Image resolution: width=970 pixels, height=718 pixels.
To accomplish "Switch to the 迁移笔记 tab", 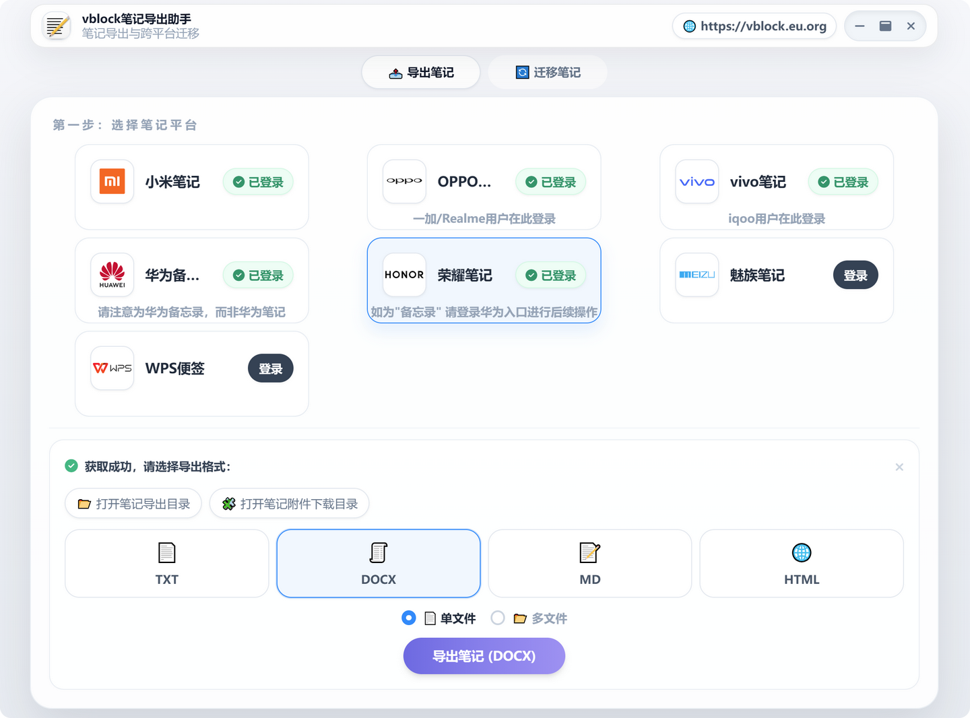I will 548,72.
